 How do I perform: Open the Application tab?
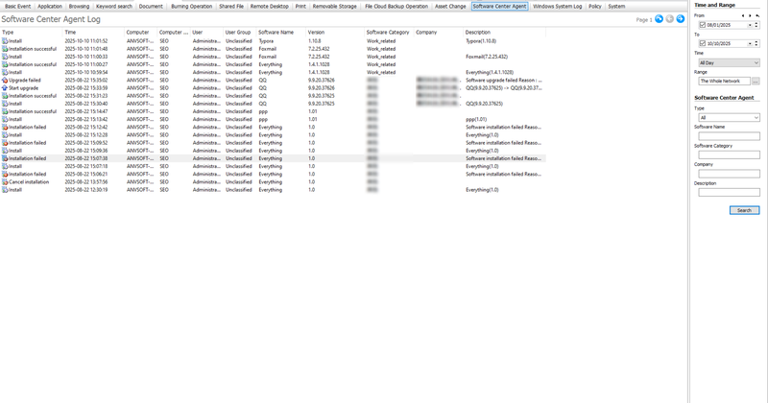(50, 7)
